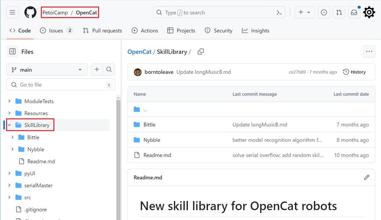
Task: Search files with magnifier icon
Action: click(x=109, y=70)
